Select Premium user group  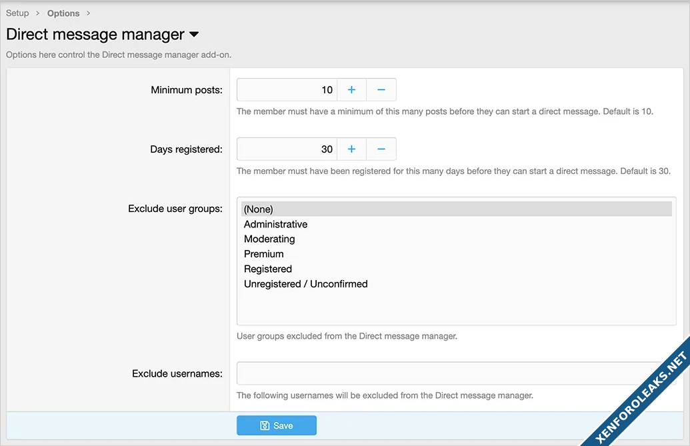(x=264, y=254)
